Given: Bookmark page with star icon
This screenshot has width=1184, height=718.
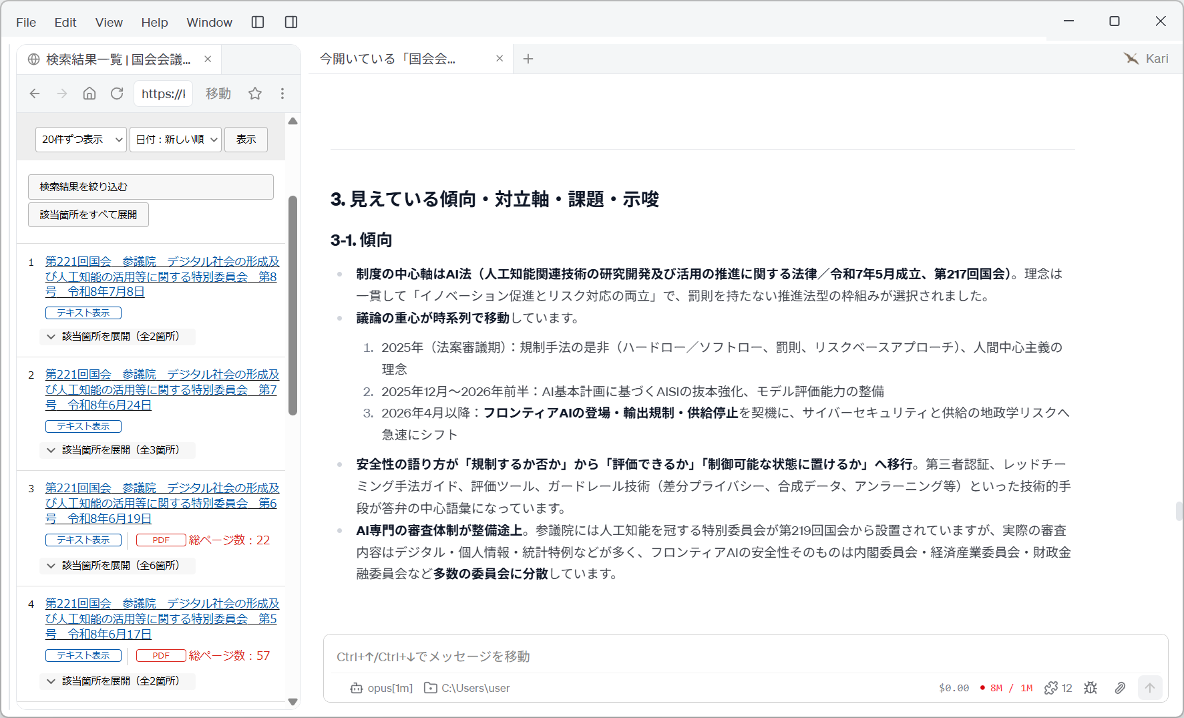Looking at the screenshot, I should (255, 94).
